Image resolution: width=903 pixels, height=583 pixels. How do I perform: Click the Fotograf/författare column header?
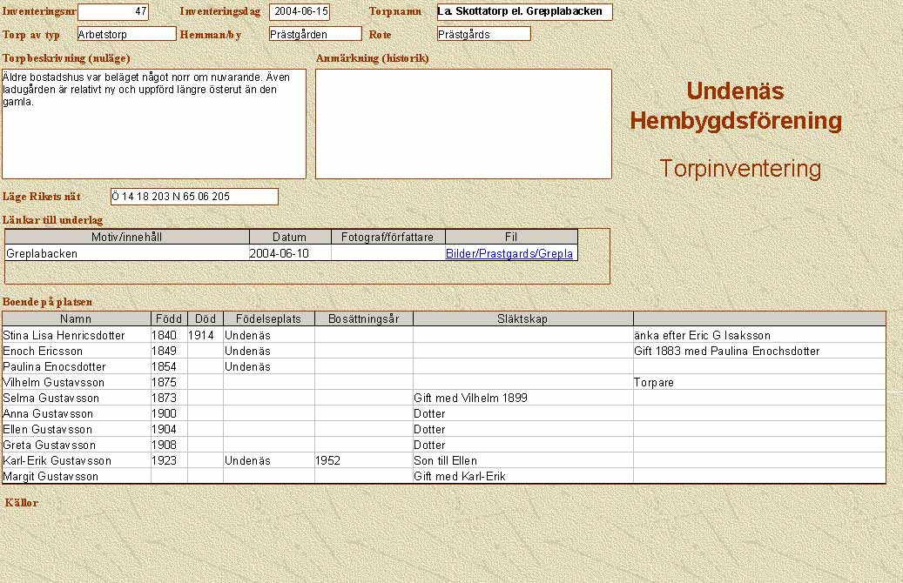click(x=387, y=237)
